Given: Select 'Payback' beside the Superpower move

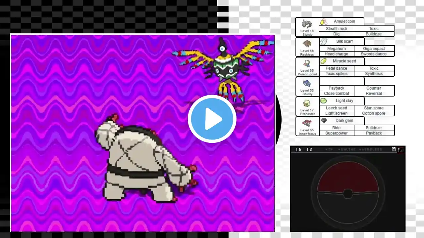Looking at the screenshot, I should coord(374,133).
